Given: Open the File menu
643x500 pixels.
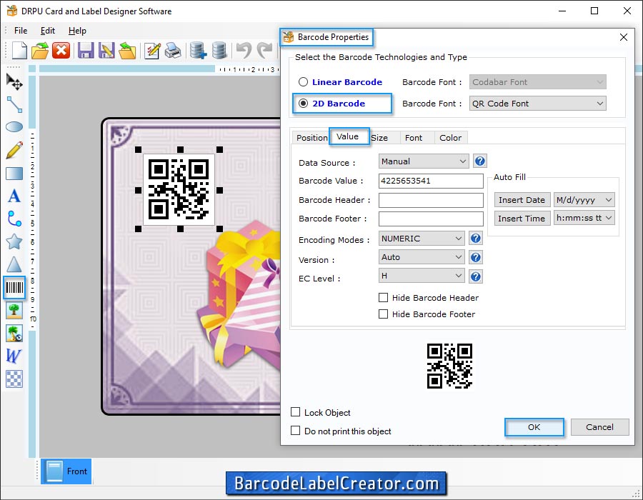Looking at the screenshot, I should 21,31.
